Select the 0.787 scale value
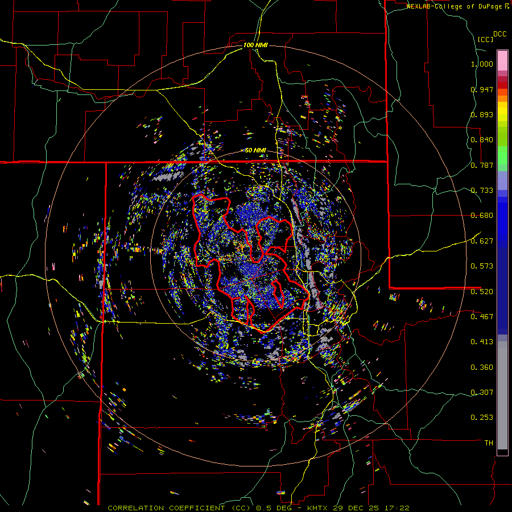Screen dimensions: 512x512 (x=482, y=165)
